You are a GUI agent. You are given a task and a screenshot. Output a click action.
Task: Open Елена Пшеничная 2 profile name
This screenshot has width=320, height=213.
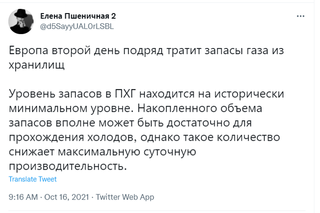[78, 16]
